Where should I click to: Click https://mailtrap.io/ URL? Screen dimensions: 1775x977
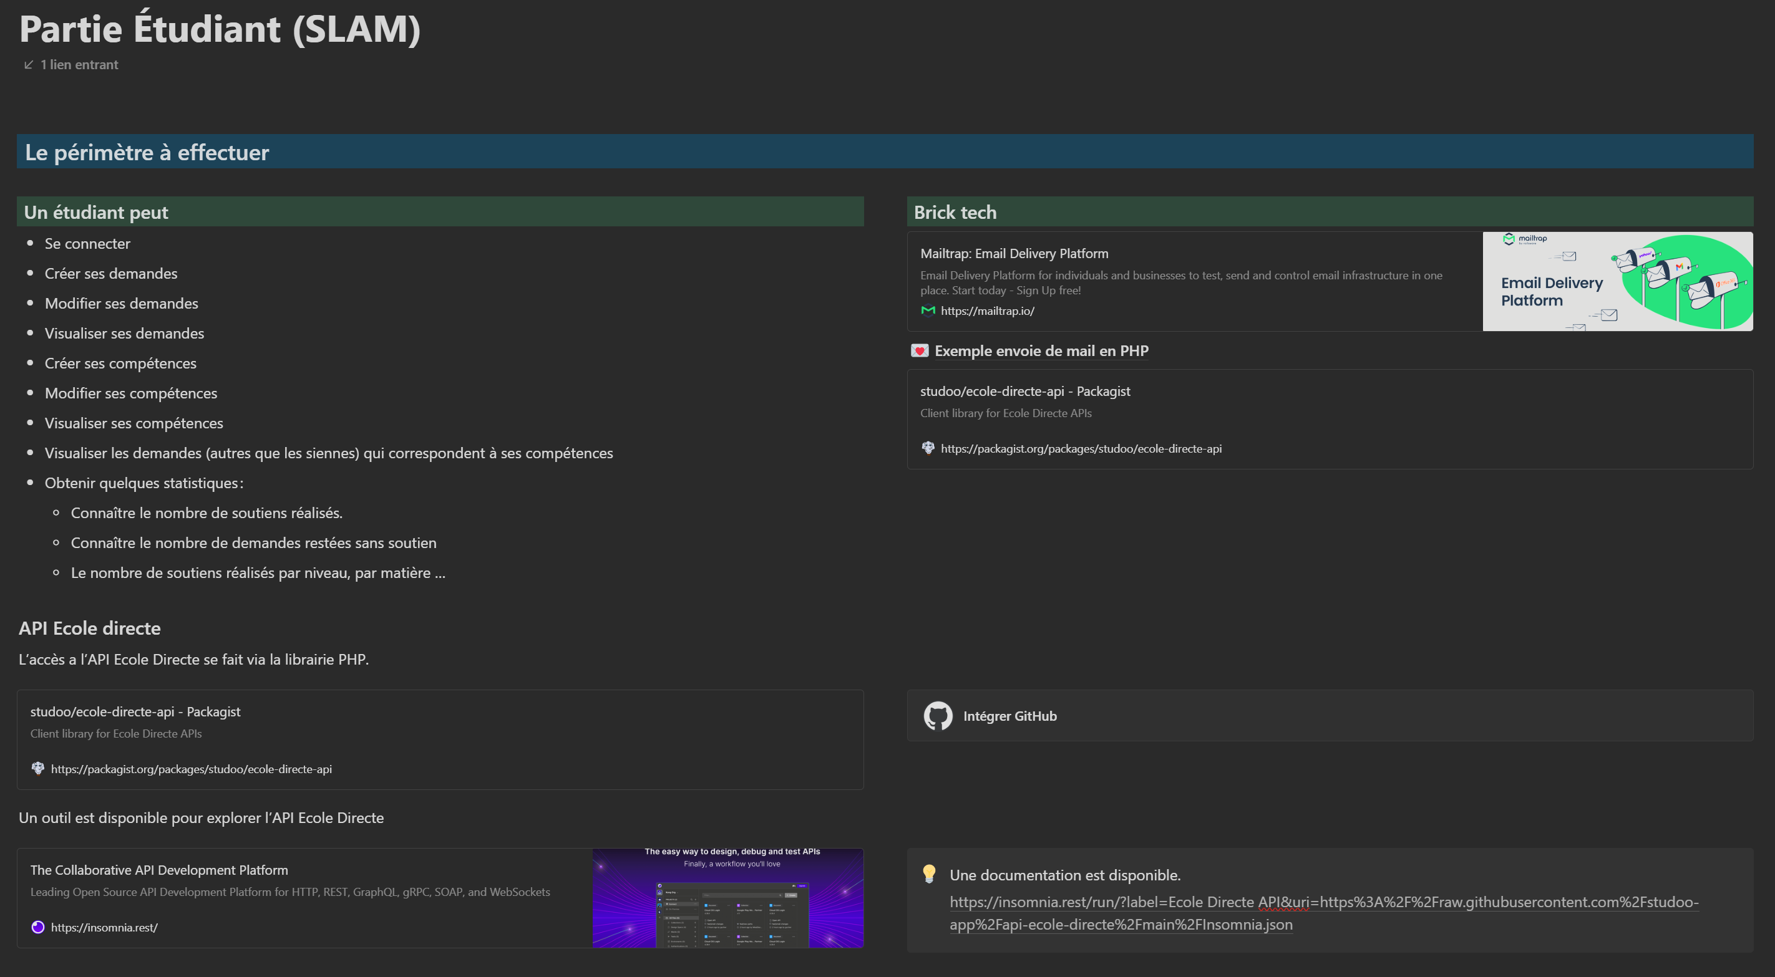(x=987, y=310)
